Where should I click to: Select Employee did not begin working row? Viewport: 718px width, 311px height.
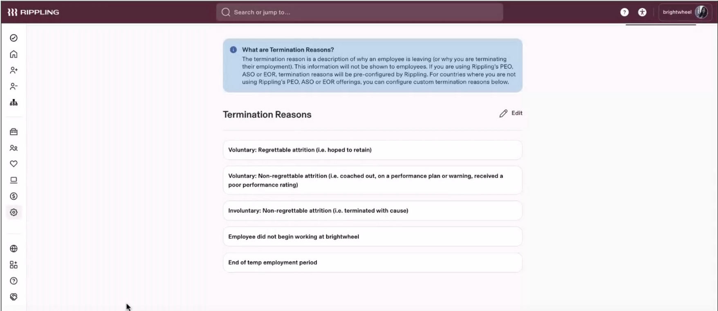click(372, 237)
